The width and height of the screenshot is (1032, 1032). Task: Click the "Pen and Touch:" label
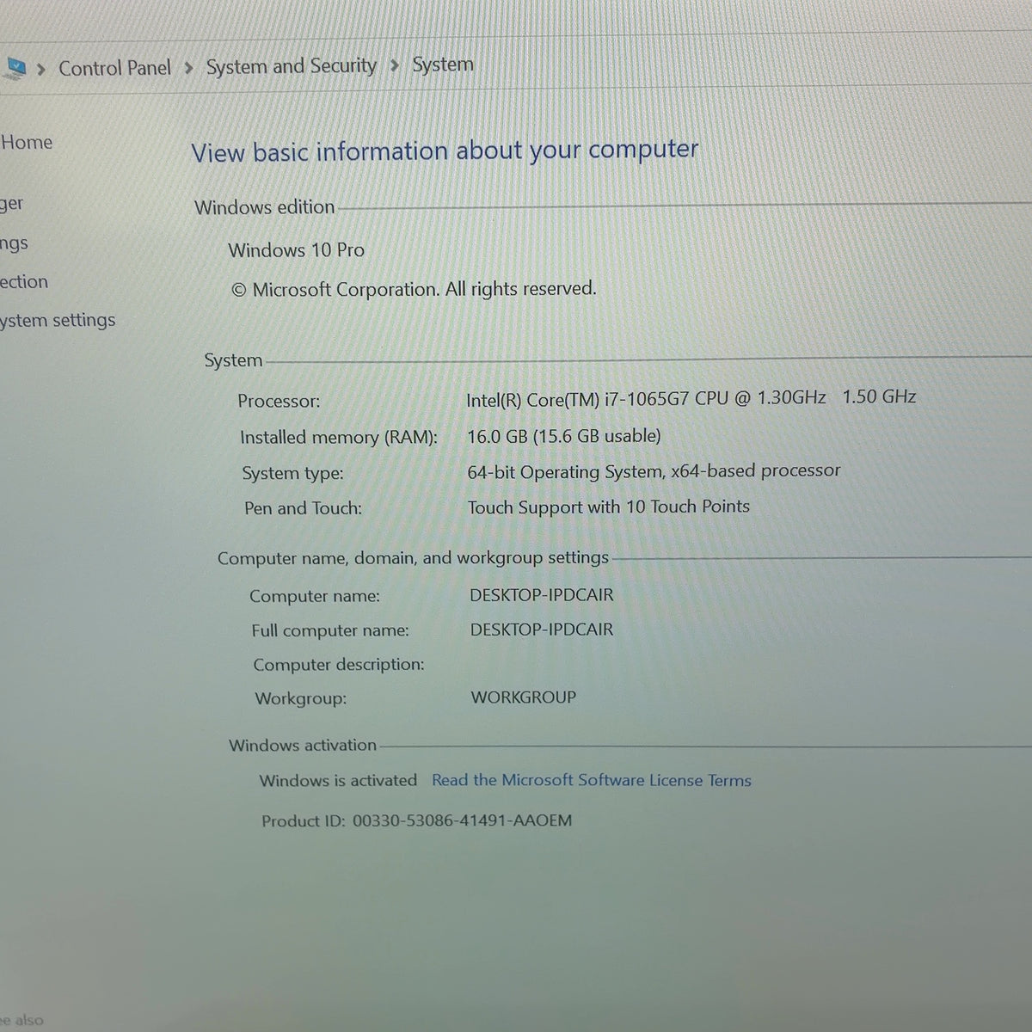coord(304,508)
